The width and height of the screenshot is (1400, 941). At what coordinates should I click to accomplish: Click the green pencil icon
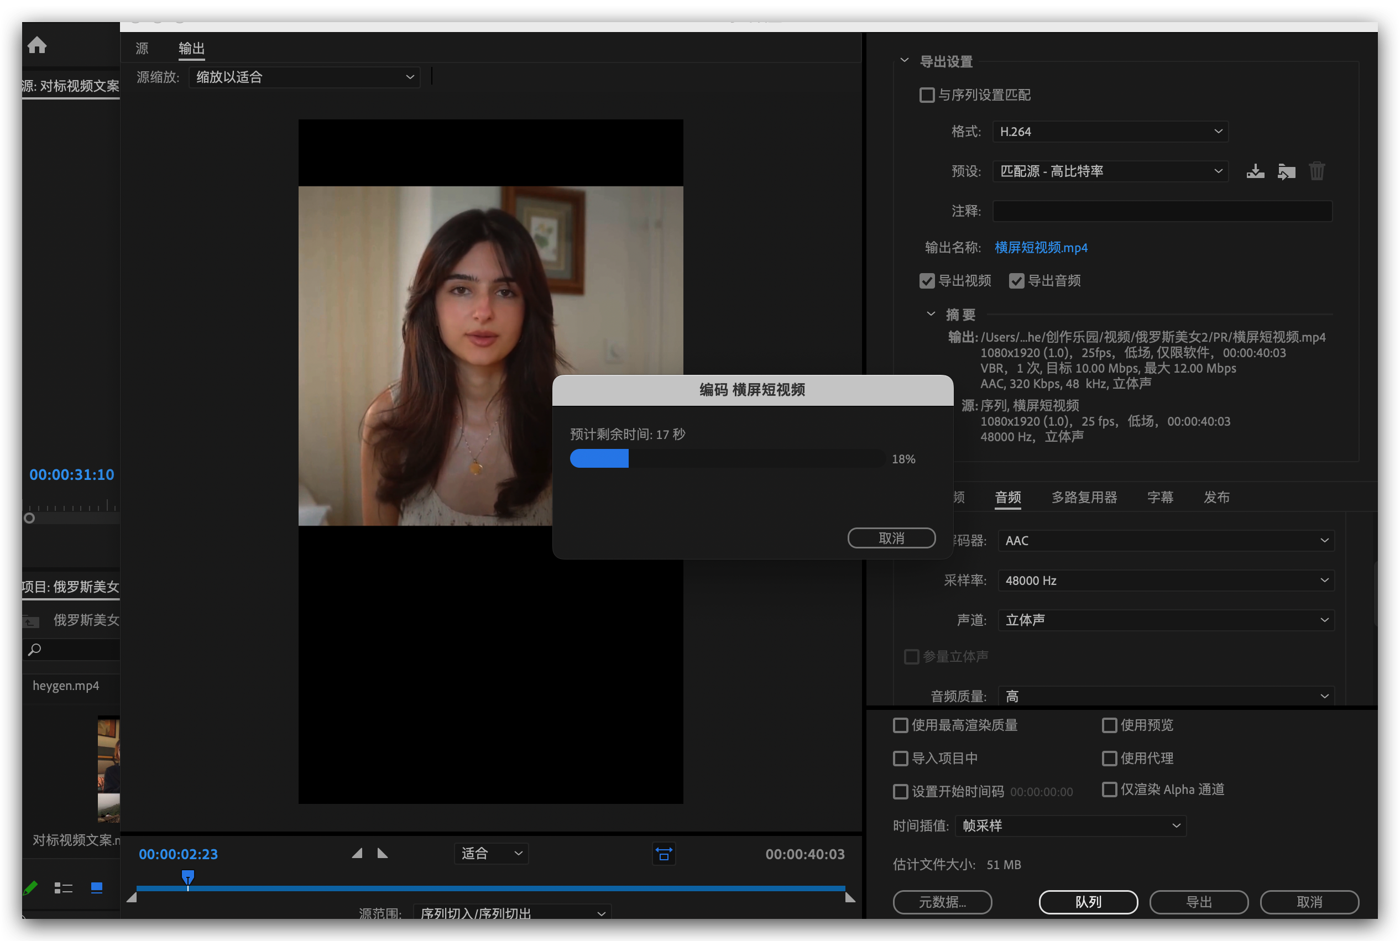[x=30, y=887]
